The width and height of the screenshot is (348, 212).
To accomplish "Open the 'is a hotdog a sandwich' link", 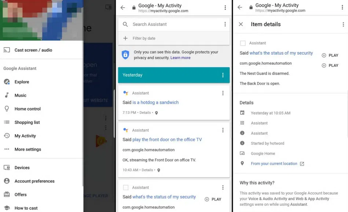I will click(155, 102).
